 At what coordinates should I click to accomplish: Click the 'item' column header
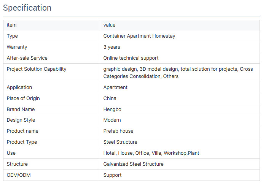(x=12, y=25)
